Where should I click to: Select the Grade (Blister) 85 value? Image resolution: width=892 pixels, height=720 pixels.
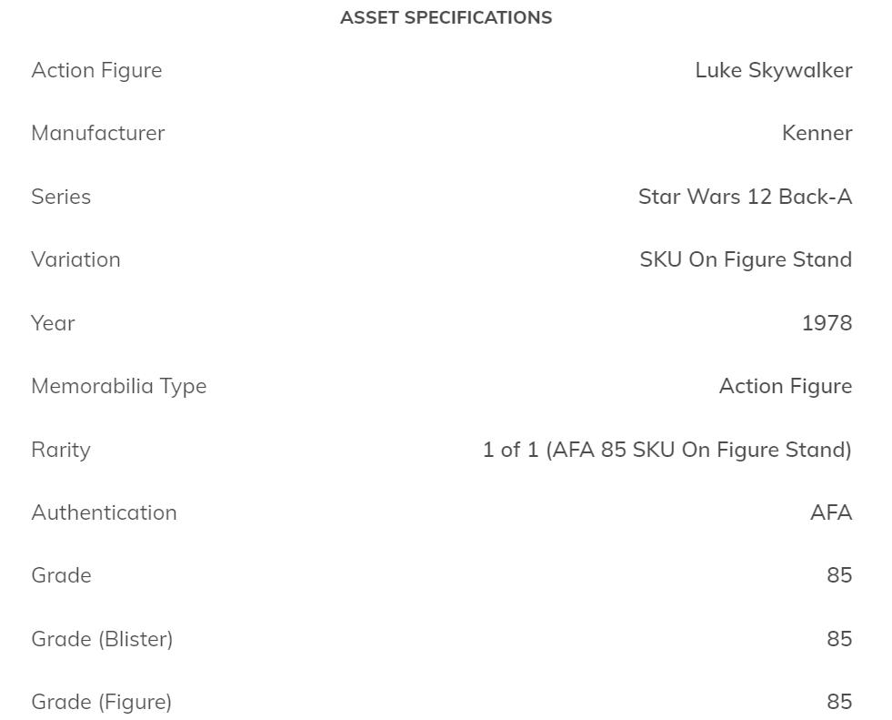[839, 639]
